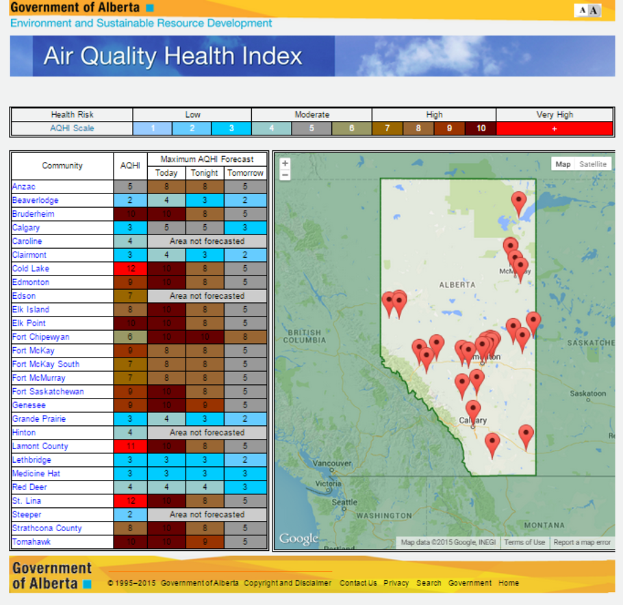Open the Hinton community link
The image size is (623, 605).
point(24,433)
